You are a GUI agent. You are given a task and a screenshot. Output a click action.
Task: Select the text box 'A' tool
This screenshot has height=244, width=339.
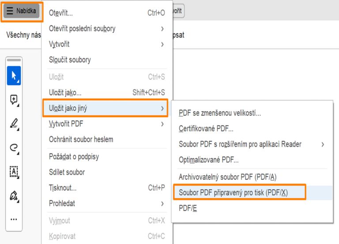tap(14, 171)
